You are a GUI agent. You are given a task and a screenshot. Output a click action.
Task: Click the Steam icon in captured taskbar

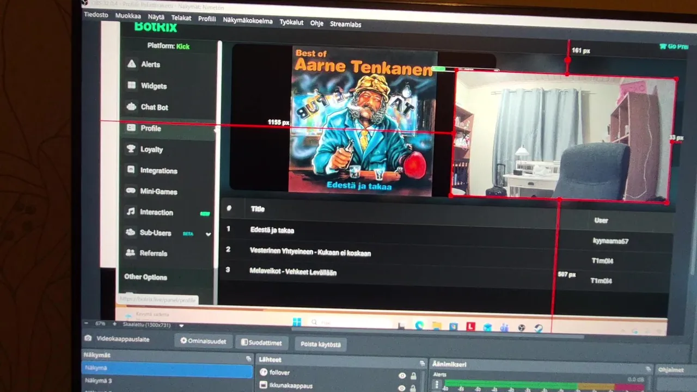pyautogui.click(x=539, y=328)
